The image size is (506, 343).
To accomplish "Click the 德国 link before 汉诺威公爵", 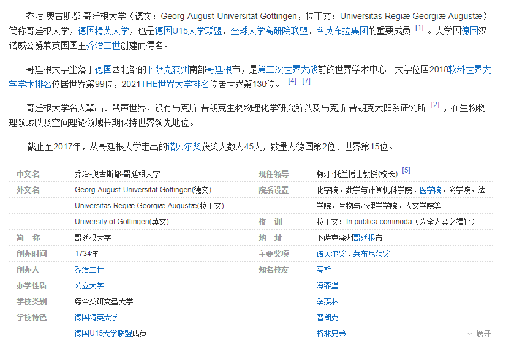I will (469, 31).
